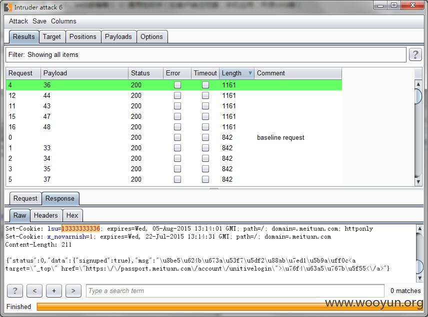Click the plus search options button
This screenshot has width=428, height=317.
pyautogui.click(x=54, y=291)
